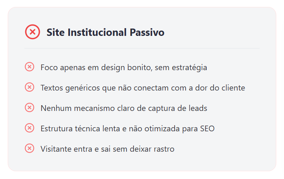Click the "Site Institucional Passivo" heading
This screenshot has width=284, height=179.
(105, 32)
